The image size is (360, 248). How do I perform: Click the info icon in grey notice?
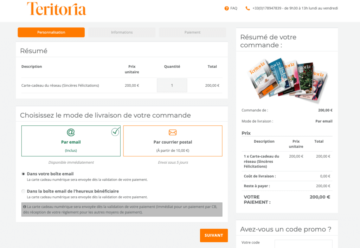[x=25, y=207]
